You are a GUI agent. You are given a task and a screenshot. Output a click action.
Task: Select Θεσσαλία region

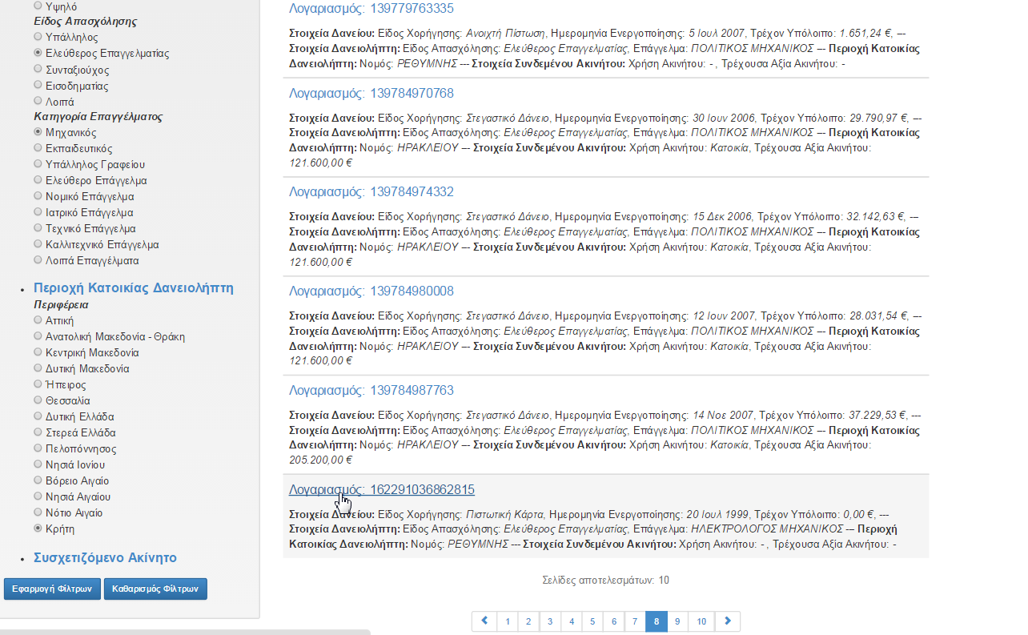(38, 400)
